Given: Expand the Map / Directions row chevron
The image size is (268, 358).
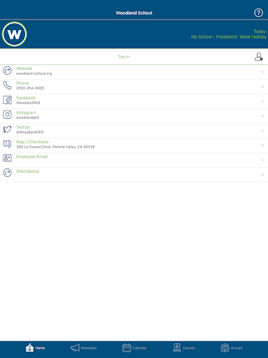Looking at the screenshot, I should (262, 145).
